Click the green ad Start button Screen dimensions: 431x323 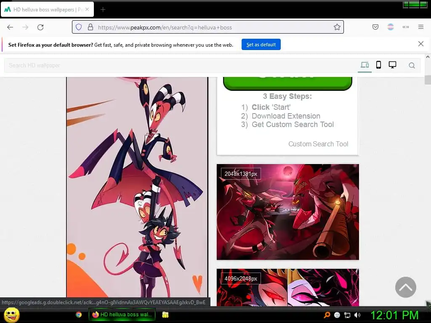pyautogui.click(x=287, y=83)
